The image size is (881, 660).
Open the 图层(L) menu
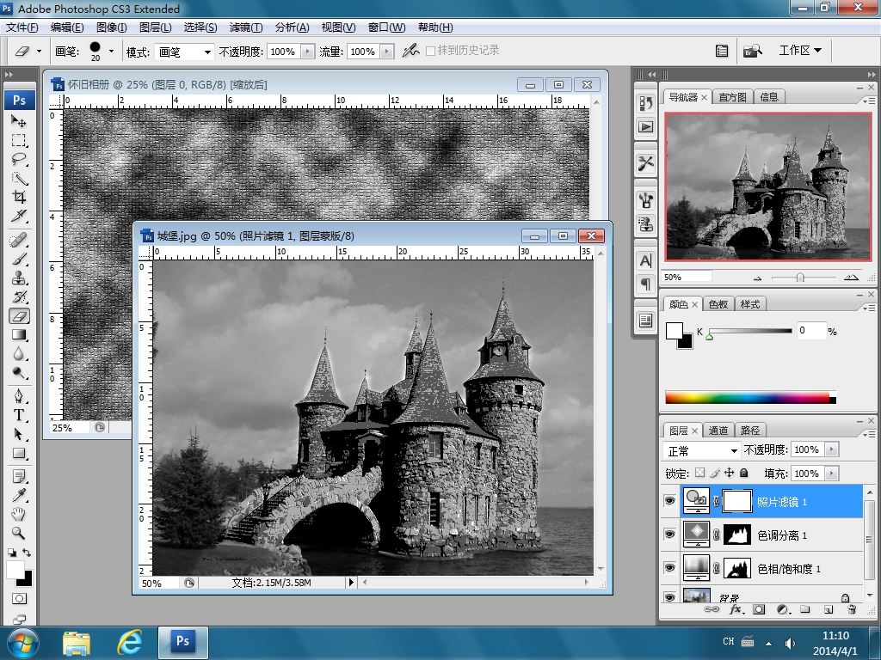tap(155, 27)
